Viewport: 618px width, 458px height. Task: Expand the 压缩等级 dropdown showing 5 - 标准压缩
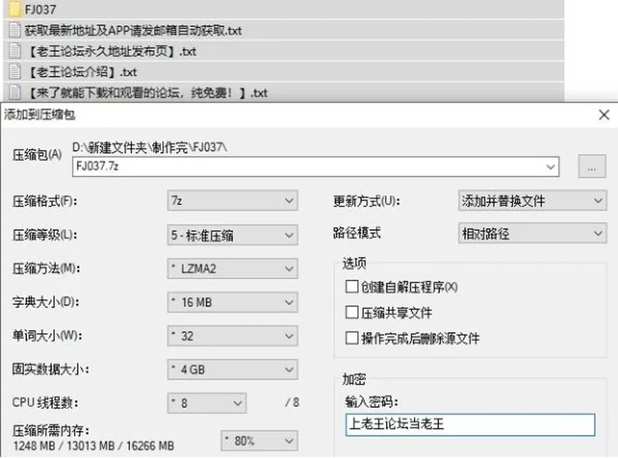232,235
